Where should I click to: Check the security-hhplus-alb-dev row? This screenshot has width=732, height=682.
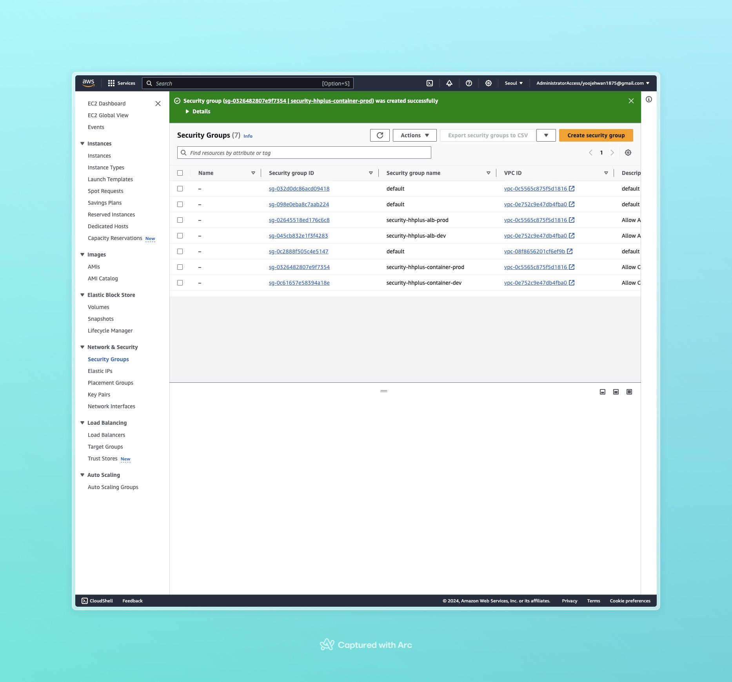[180, 236]
